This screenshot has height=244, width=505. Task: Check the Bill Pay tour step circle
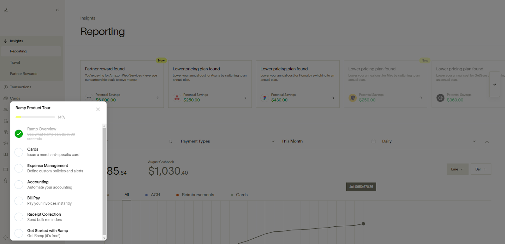tap(19, 201)
